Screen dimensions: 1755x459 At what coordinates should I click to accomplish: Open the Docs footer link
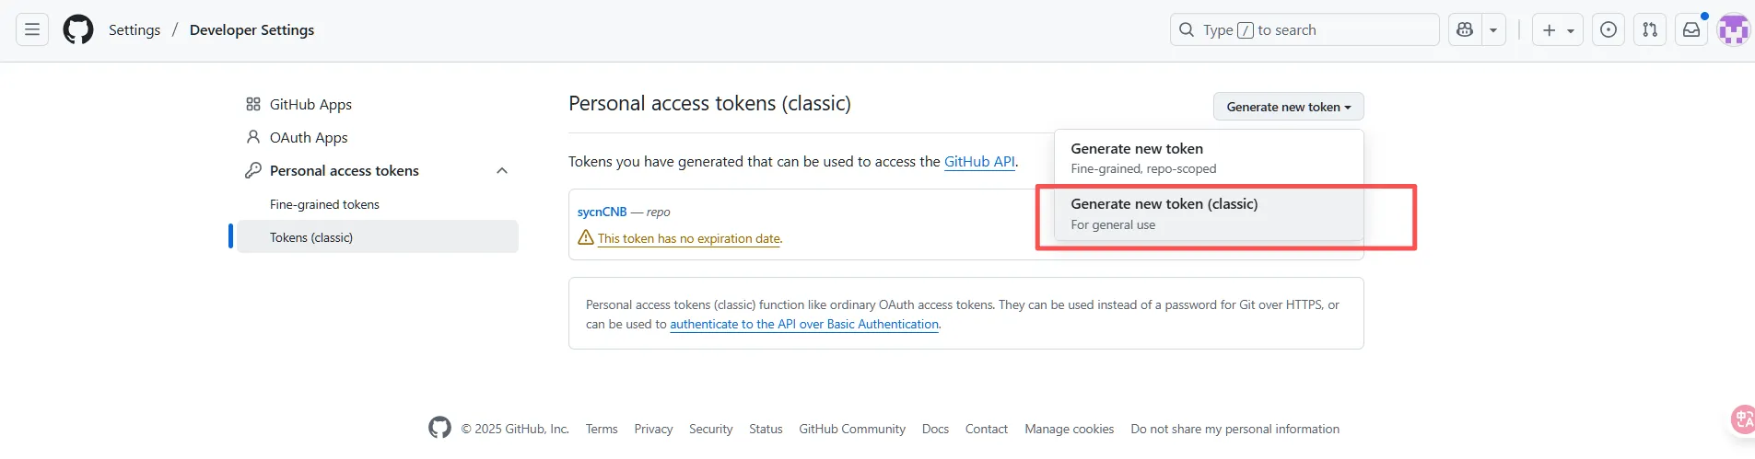point(935,429)
